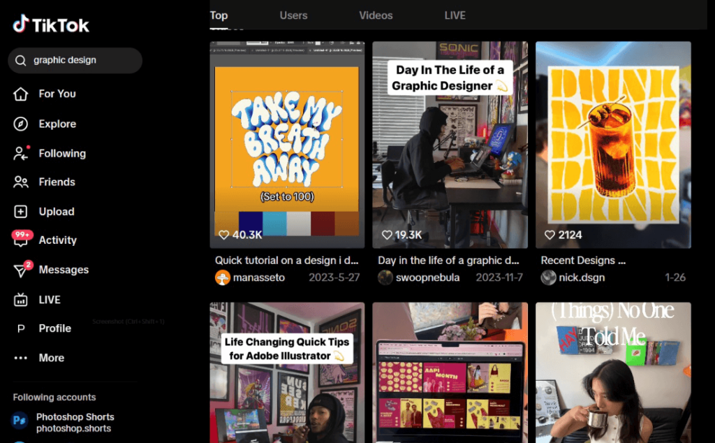Open the Photoshop Shorts followed account
Viewport: 715px width, 443px height.
(x=75, y=422)
